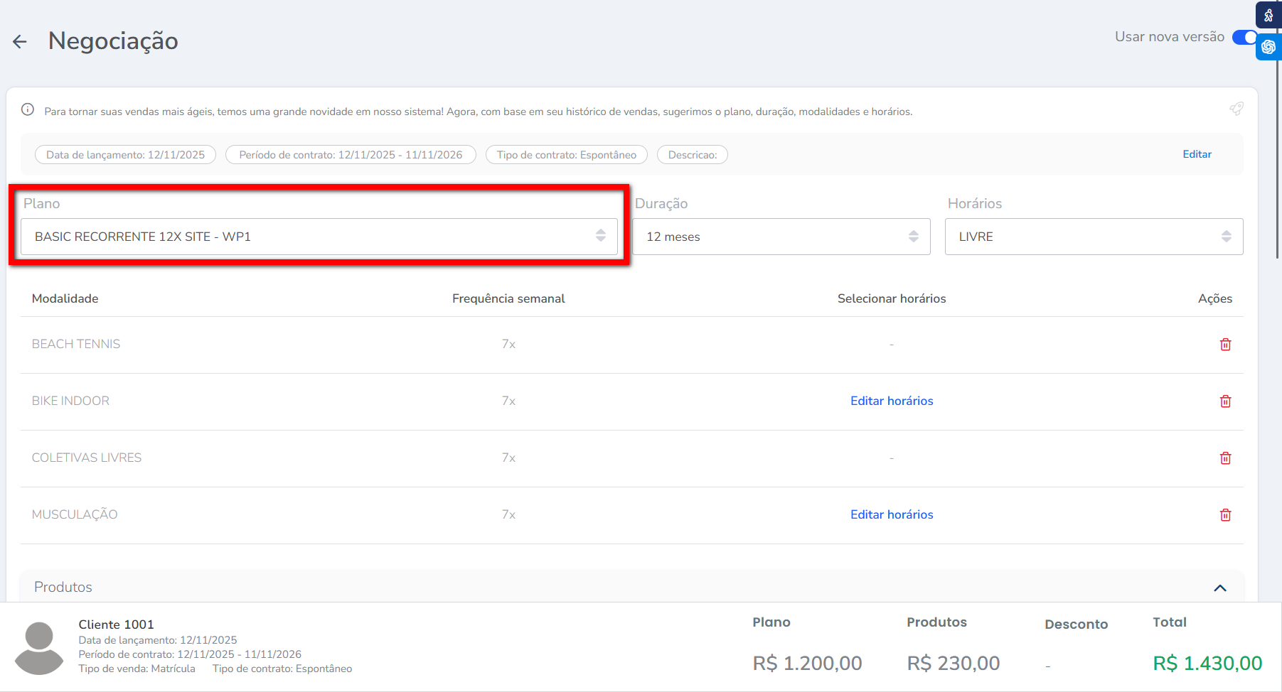Click the back arrow beside Negociação
Screen dimensions: 1282x692
(x=20, y=42)
